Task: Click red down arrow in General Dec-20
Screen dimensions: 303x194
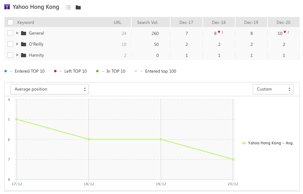Action: [285, 32]
